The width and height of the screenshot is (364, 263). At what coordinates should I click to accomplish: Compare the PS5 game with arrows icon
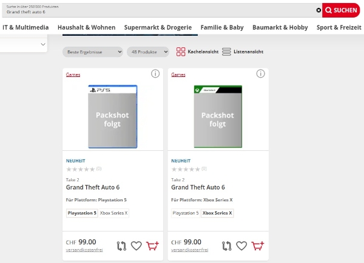tap(121, 246)
